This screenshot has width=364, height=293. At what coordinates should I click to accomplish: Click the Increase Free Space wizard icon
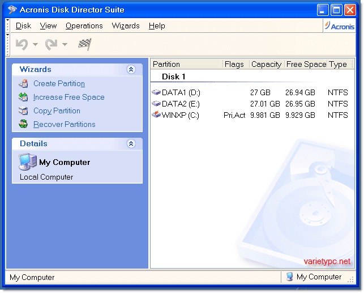coord(23,97)
